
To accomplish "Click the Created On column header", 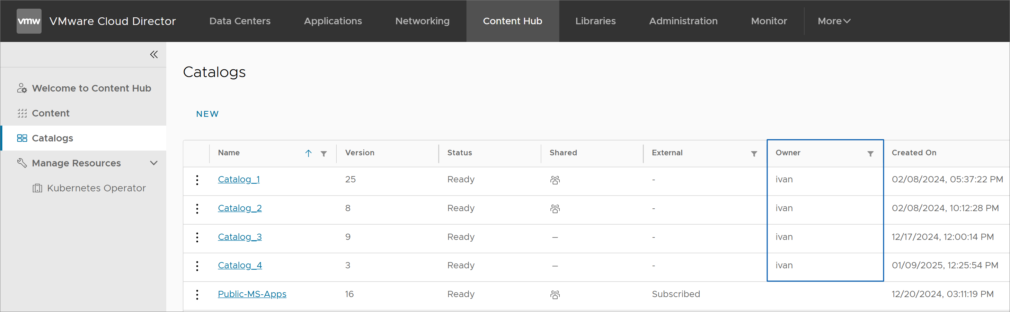I will pyautogui.click(x=914, y=153).
